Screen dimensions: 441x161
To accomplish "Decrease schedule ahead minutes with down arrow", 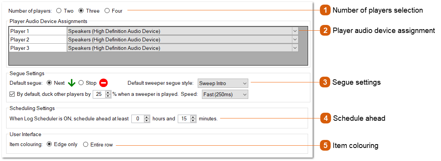I will (x=193, y=121).
